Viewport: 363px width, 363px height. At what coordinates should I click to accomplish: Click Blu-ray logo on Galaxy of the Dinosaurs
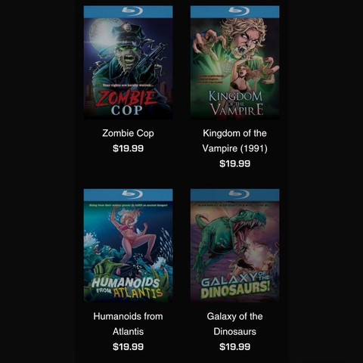(239, 194)
